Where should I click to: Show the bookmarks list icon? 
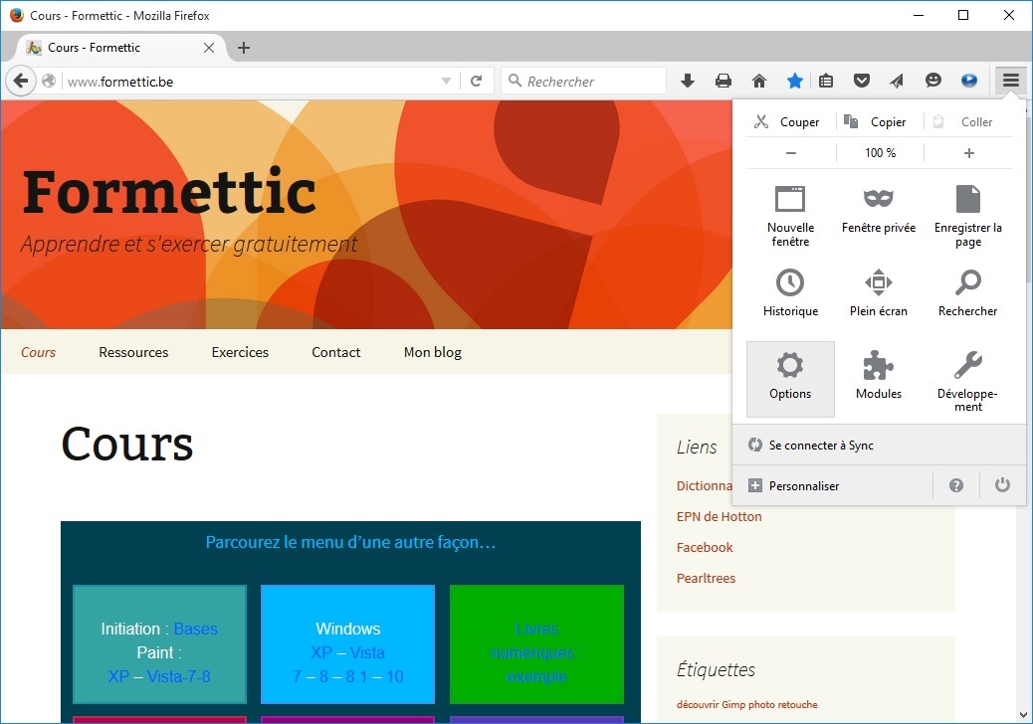pos(825,81)
